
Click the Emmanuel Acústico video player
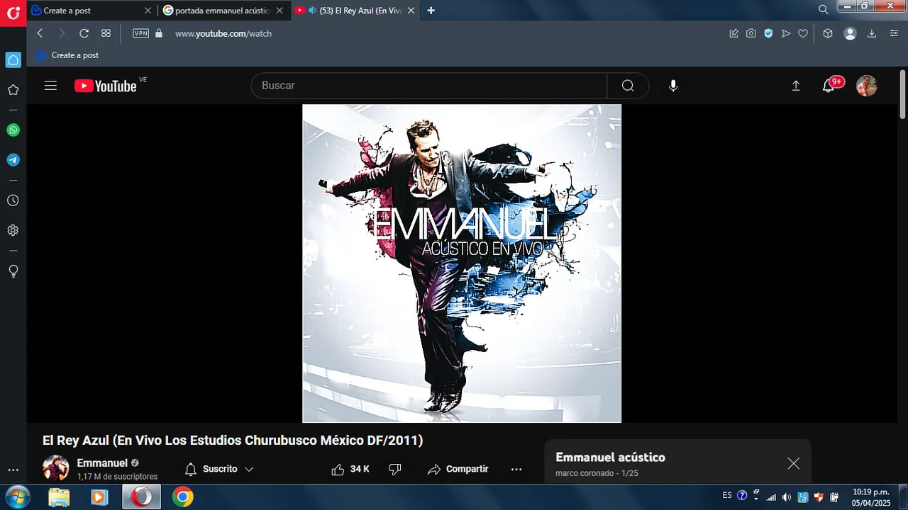pos(462,263)
